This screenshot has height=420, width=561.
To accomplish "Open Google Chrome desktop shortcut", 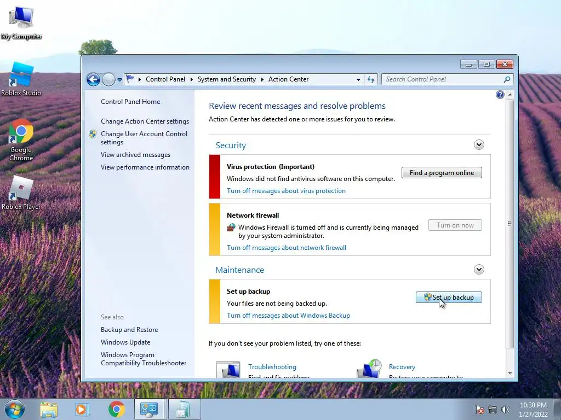I will pyautogui.click(x=21, y=139).
